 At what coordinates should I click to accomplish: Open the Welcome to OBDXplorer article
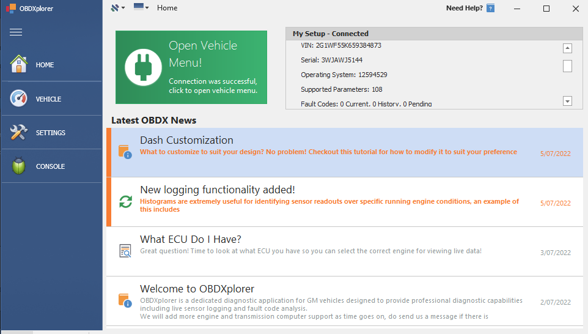345,301
